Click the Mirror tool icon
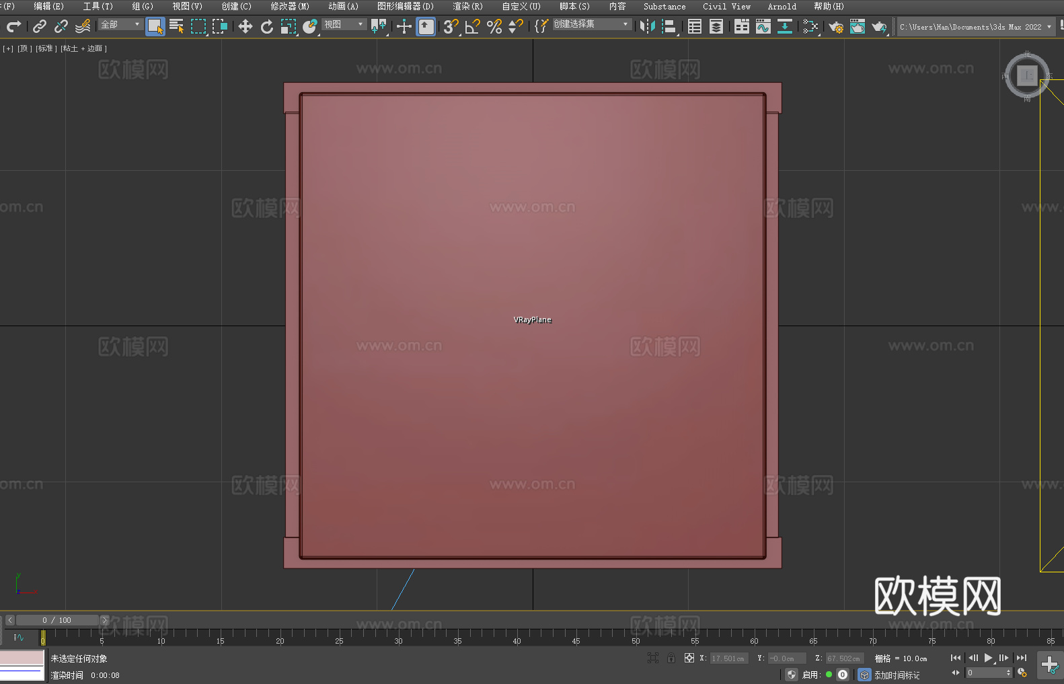The height and width of the screenshot is (684, 1064). pos(647,26)
